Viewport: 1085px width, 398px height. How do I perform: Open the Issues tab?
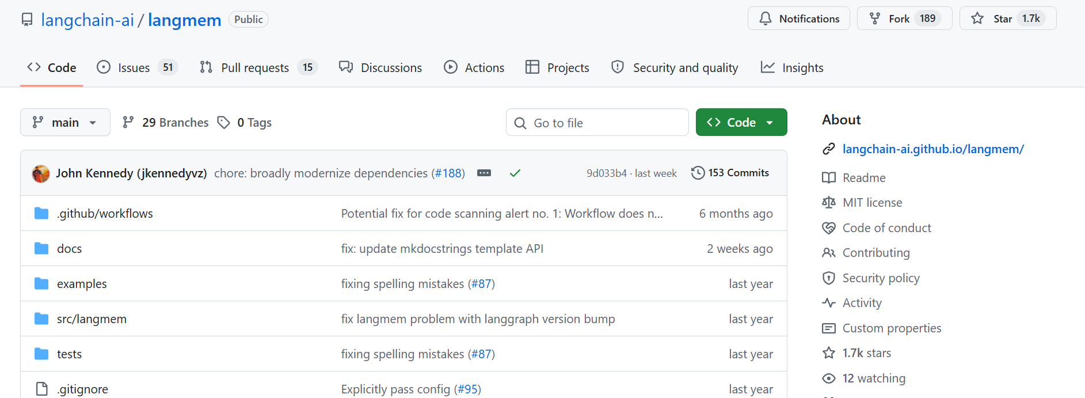tap(137, 67)
